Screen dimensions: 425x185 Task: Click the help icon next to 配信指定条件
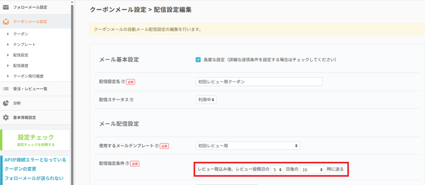127,164
